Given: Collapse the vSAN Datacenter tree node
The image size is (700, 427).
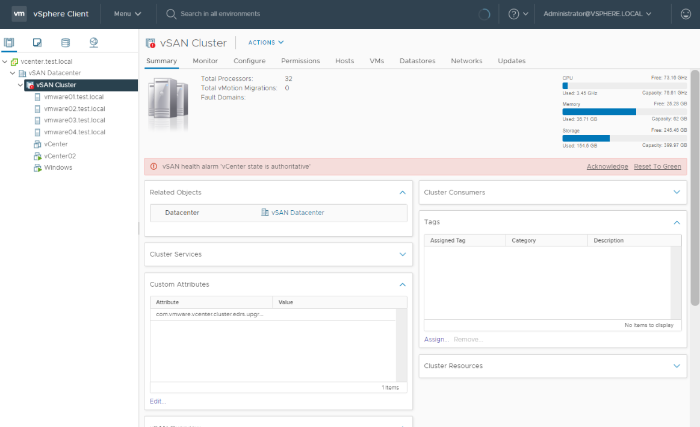Looking at the screenshot, I should (13, 73).
